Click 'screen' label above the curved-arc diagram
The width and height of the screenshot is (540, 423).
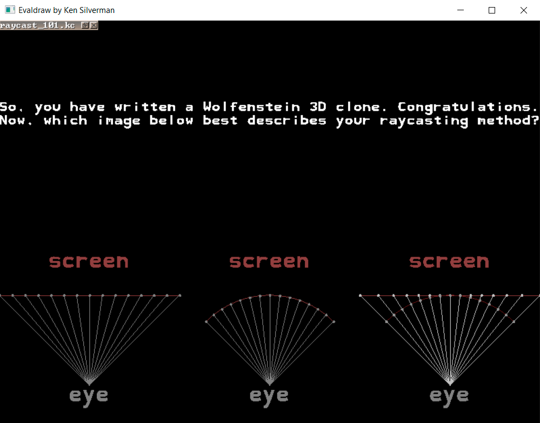point(269,261)
